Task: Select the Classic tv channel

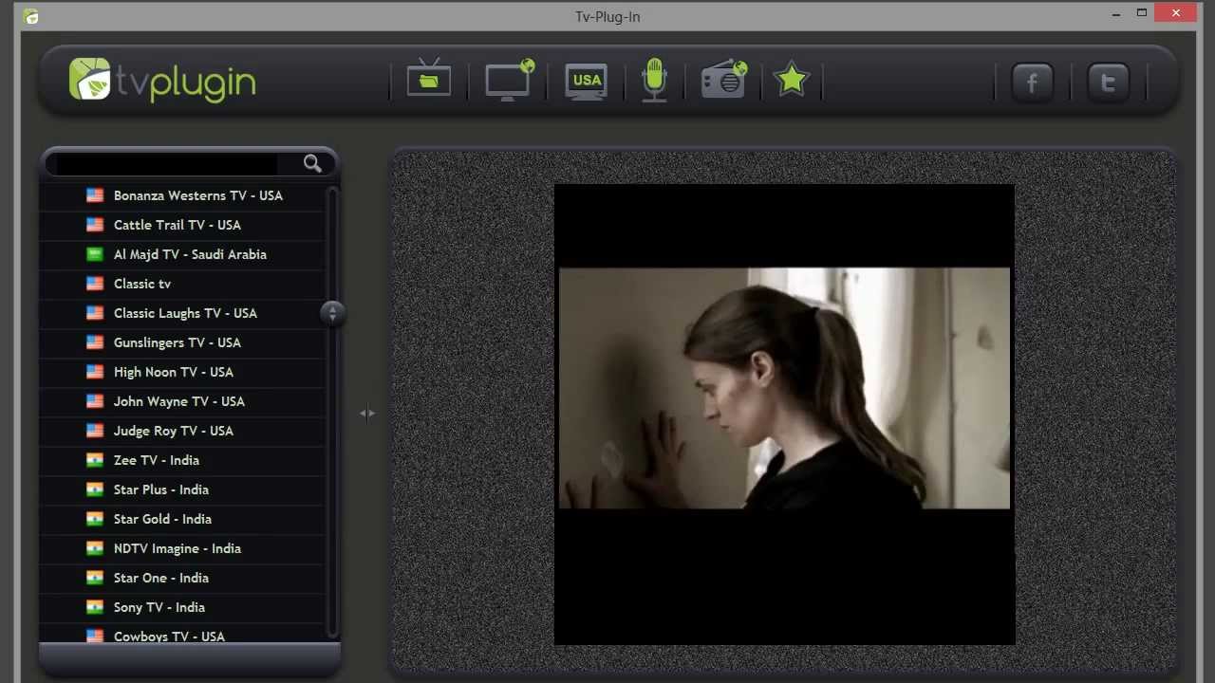Action: (x=183, y=284)
